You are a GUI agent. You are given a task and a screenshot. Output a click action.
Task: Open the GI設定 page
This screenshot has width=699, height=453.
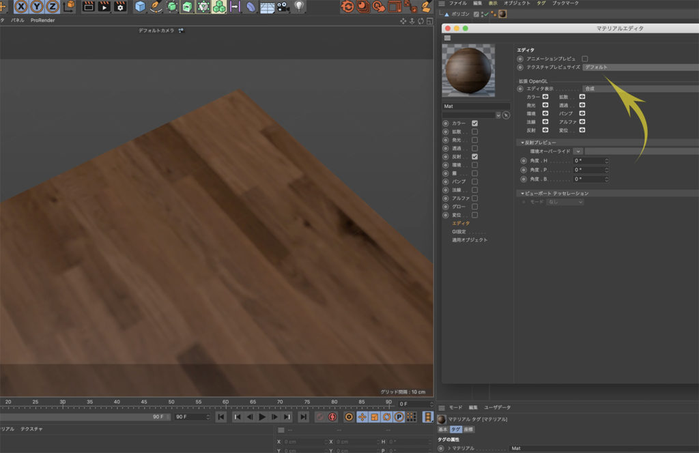(459, 232)
